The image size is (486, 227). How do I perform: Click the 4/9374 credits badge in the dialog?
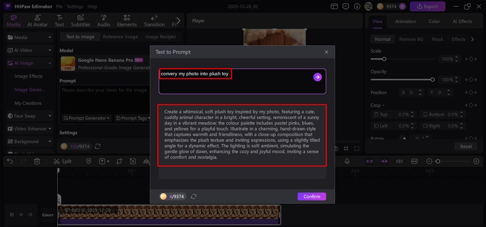point(173,196)
